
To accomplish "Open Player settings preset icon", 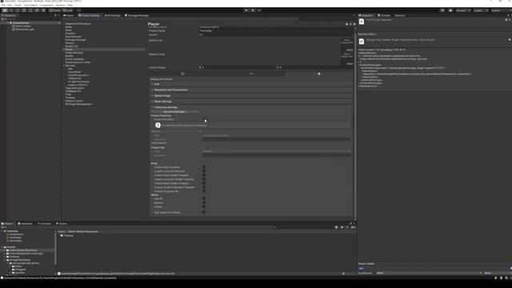I will coord(350,24).
